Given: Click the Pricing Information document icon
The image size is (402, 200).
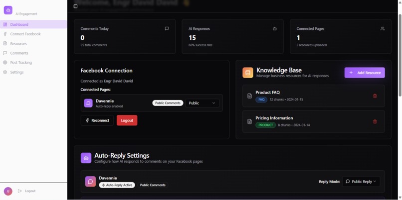Looking at the screenshot, I should 249,121.
